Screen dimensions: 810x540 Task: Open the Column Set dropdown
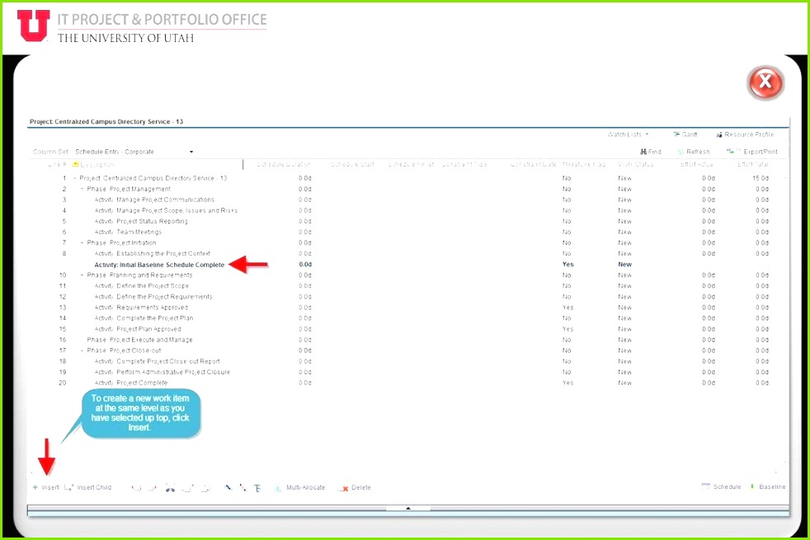[x=191, y=152]
